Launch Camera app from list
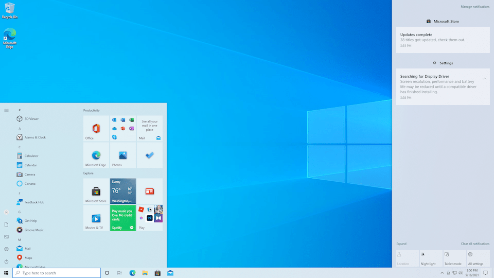 (x=26, y=175)
